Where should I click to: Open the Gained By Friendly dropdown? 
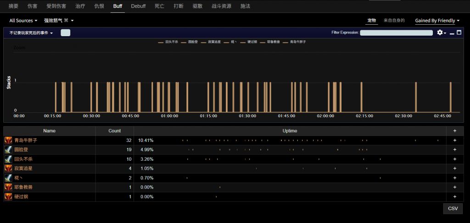(437, 21)
